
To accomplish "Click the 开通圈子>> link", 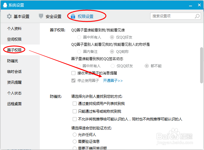I will (x=113, y=81).
